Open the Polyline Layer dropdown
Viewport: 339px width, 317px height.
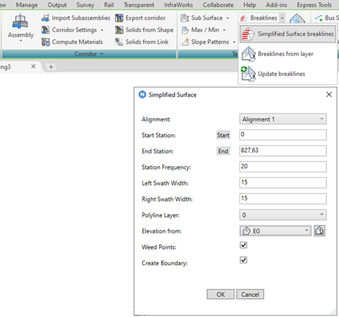tap(283, 215)
